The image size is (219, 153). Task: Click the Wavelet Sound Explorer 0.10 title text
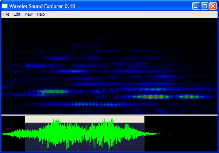42,6
